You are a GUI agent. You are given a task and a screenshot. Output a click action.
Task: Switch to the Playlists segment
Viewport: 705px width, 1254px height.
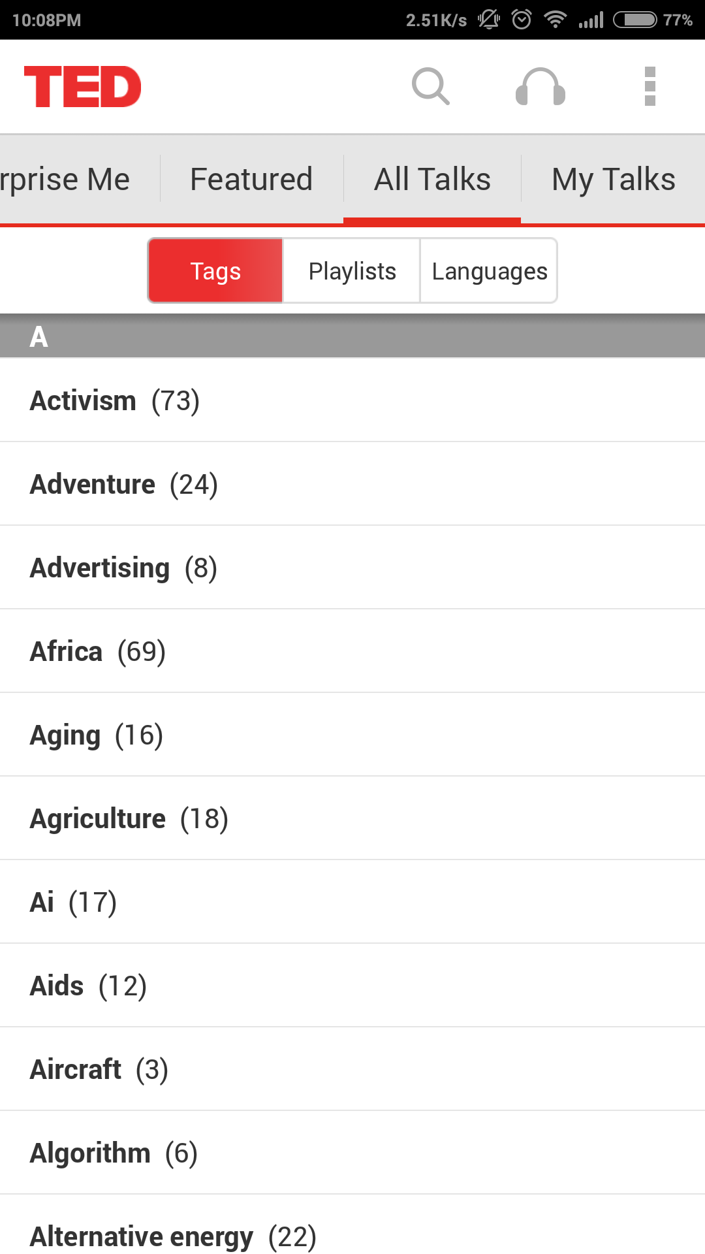coord(352,270)
